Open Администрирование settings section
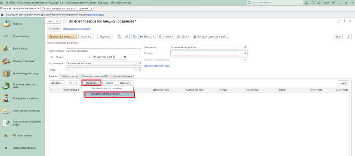This screenshot has height=156, width=355. [x=24, y=148]
